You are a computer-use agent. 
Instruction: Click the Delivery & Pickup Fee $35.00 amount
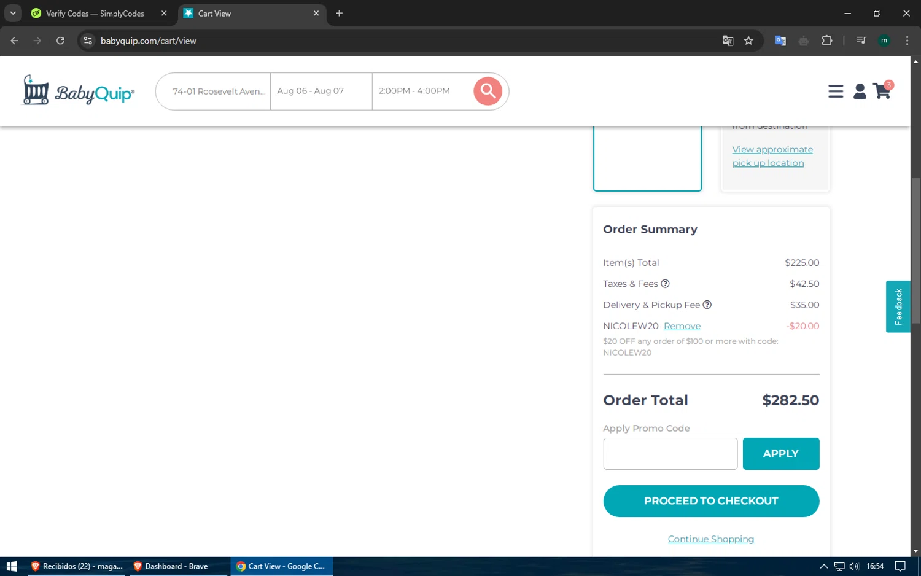[804, 305]
